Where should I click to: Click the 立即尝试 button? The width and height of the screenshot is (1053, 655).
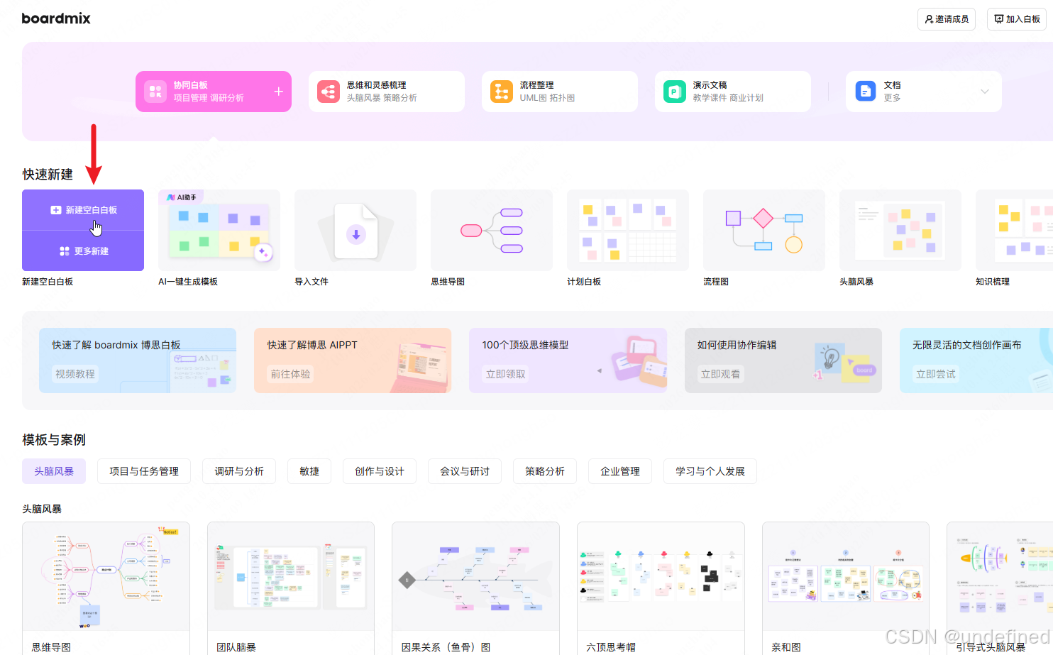(936, 374)
